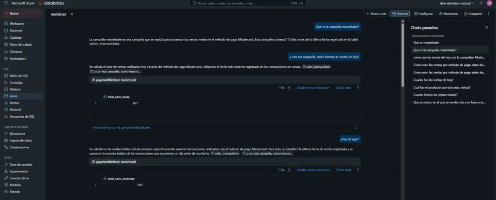Focus the Buscar datos search field
This screenshot has height=200, width=496.
[x=247, y=3]
